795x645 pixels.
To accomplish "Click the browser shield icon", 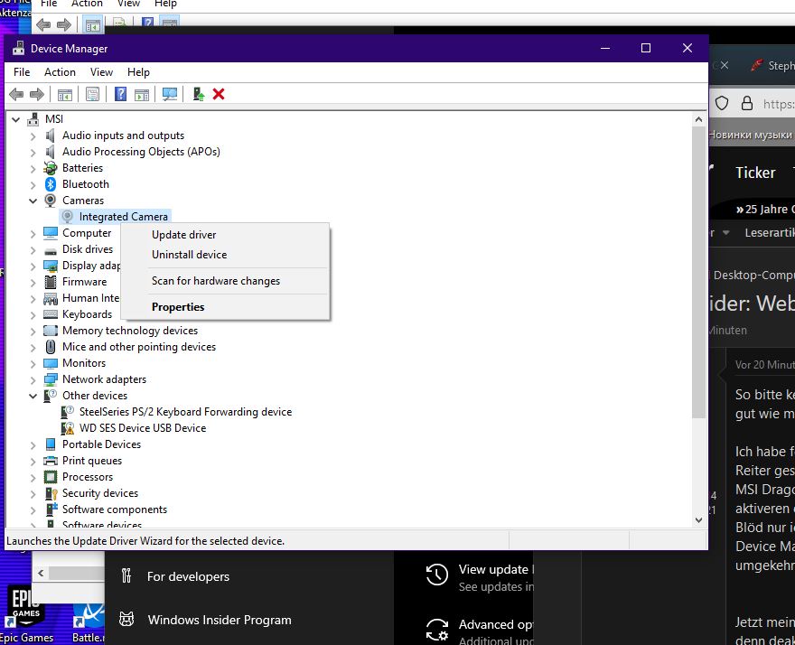I will click(722, 104).
